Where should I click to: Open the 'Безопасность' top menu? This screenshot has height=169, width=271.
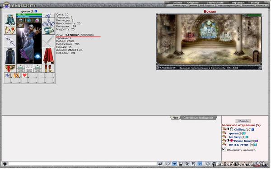pyautogui.click(x=215, y=3)
